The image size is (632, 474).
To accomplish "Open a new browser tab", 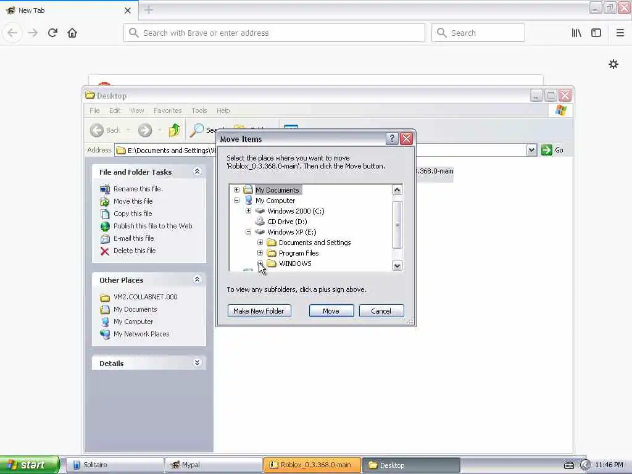I will (x=149, y=10).
